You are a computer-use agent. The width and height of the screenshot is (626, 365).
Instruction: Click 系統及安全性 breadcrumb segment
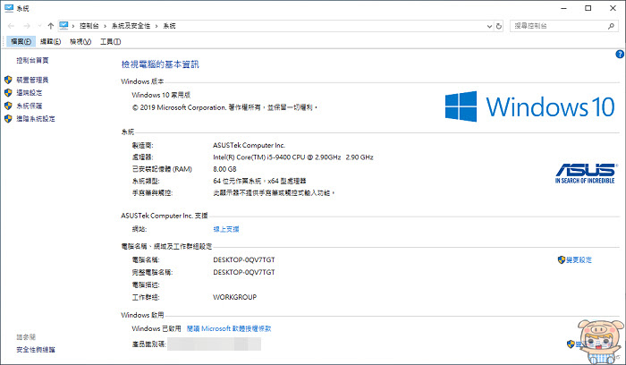click(131, 26)
